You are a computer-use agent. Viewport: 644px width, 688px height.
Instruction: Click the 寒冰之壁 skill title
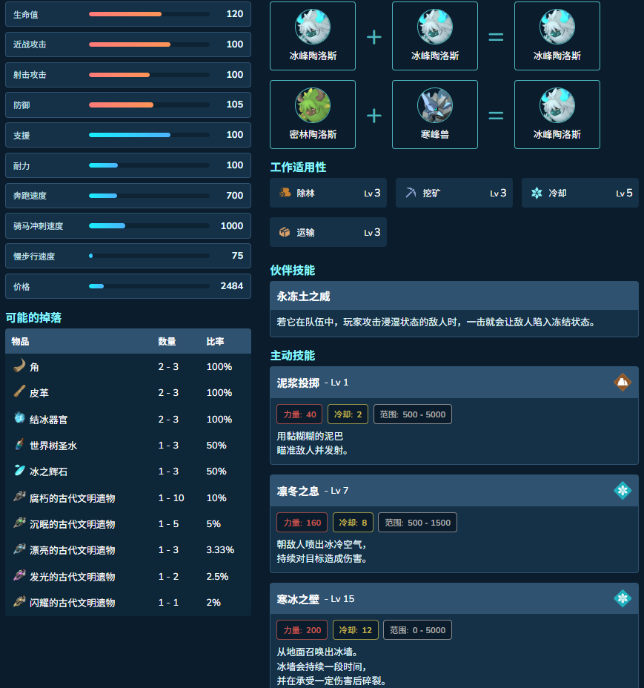298,599
